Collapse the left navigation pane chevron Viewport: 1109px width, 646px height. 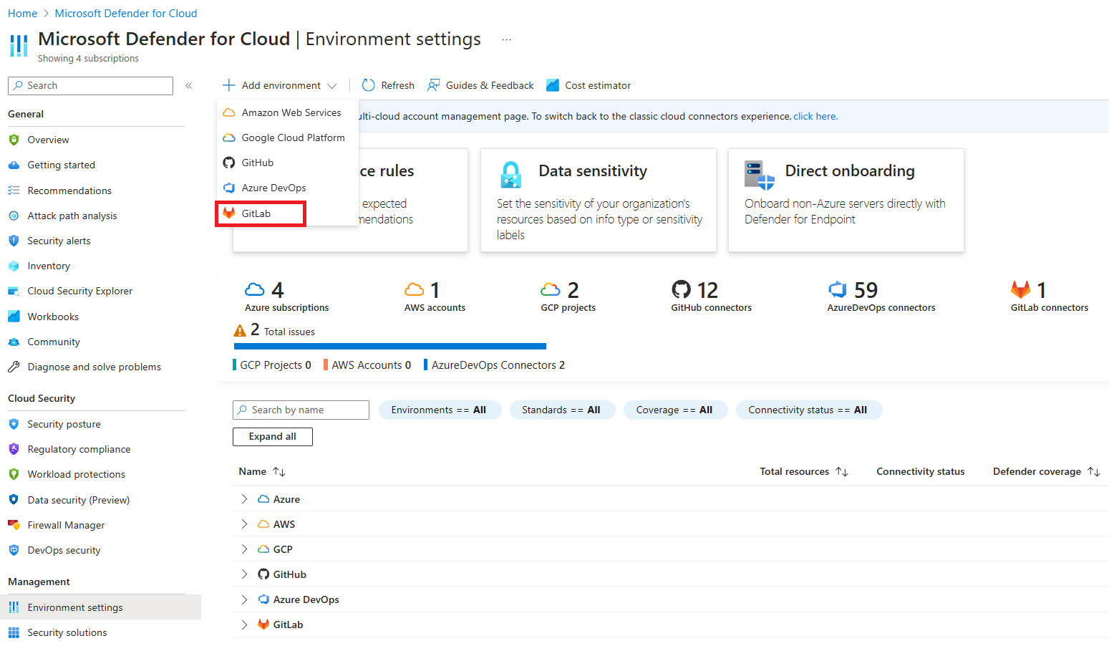tap(189, 85)
